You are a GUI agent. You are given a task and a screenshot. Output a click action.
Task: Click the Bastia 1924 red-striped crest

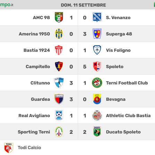pos(59,50)
